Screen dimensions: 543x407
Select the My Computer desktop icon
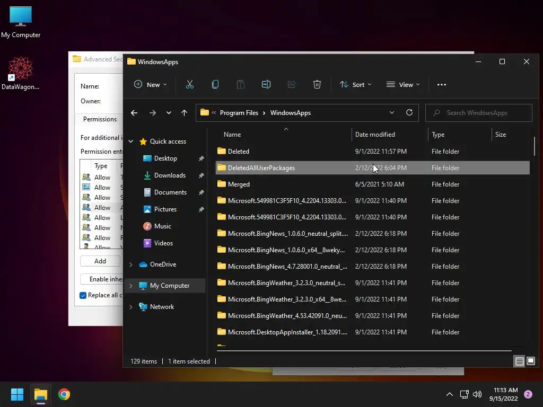[x=21, y=22]
